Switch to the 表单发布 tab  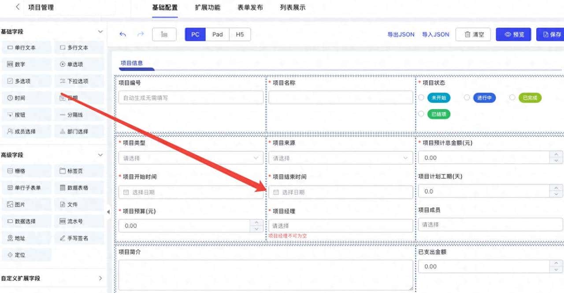pos(249,7)
